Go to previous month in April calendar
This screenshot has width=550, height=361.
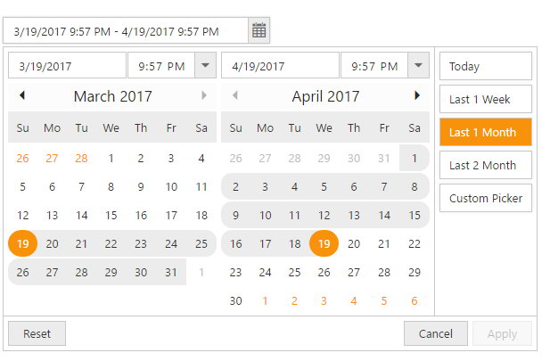pyautogui.click(x=235, y=95)
